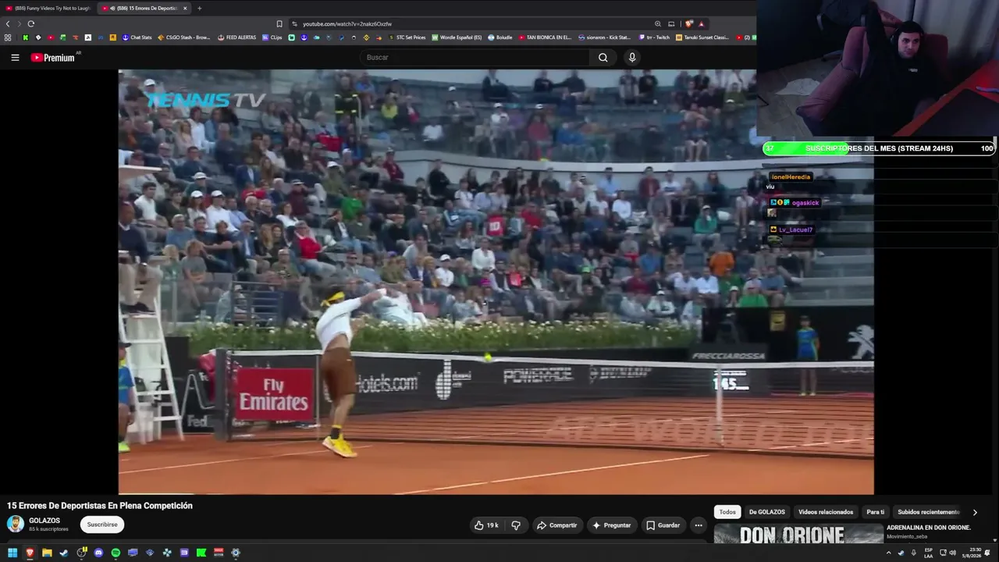The height and width of the screenshot is (562, 999).
Task: Open Steam from taskbar
Action: (x=64, y=553)
